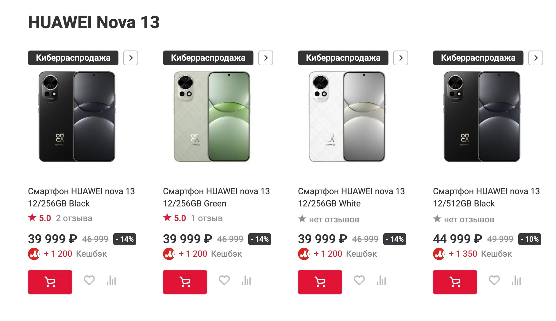Compare the nova 13 12/512GB Black phone
This screenshot has height=321, width=556.
pyautogui.click(x=516, y=281)
